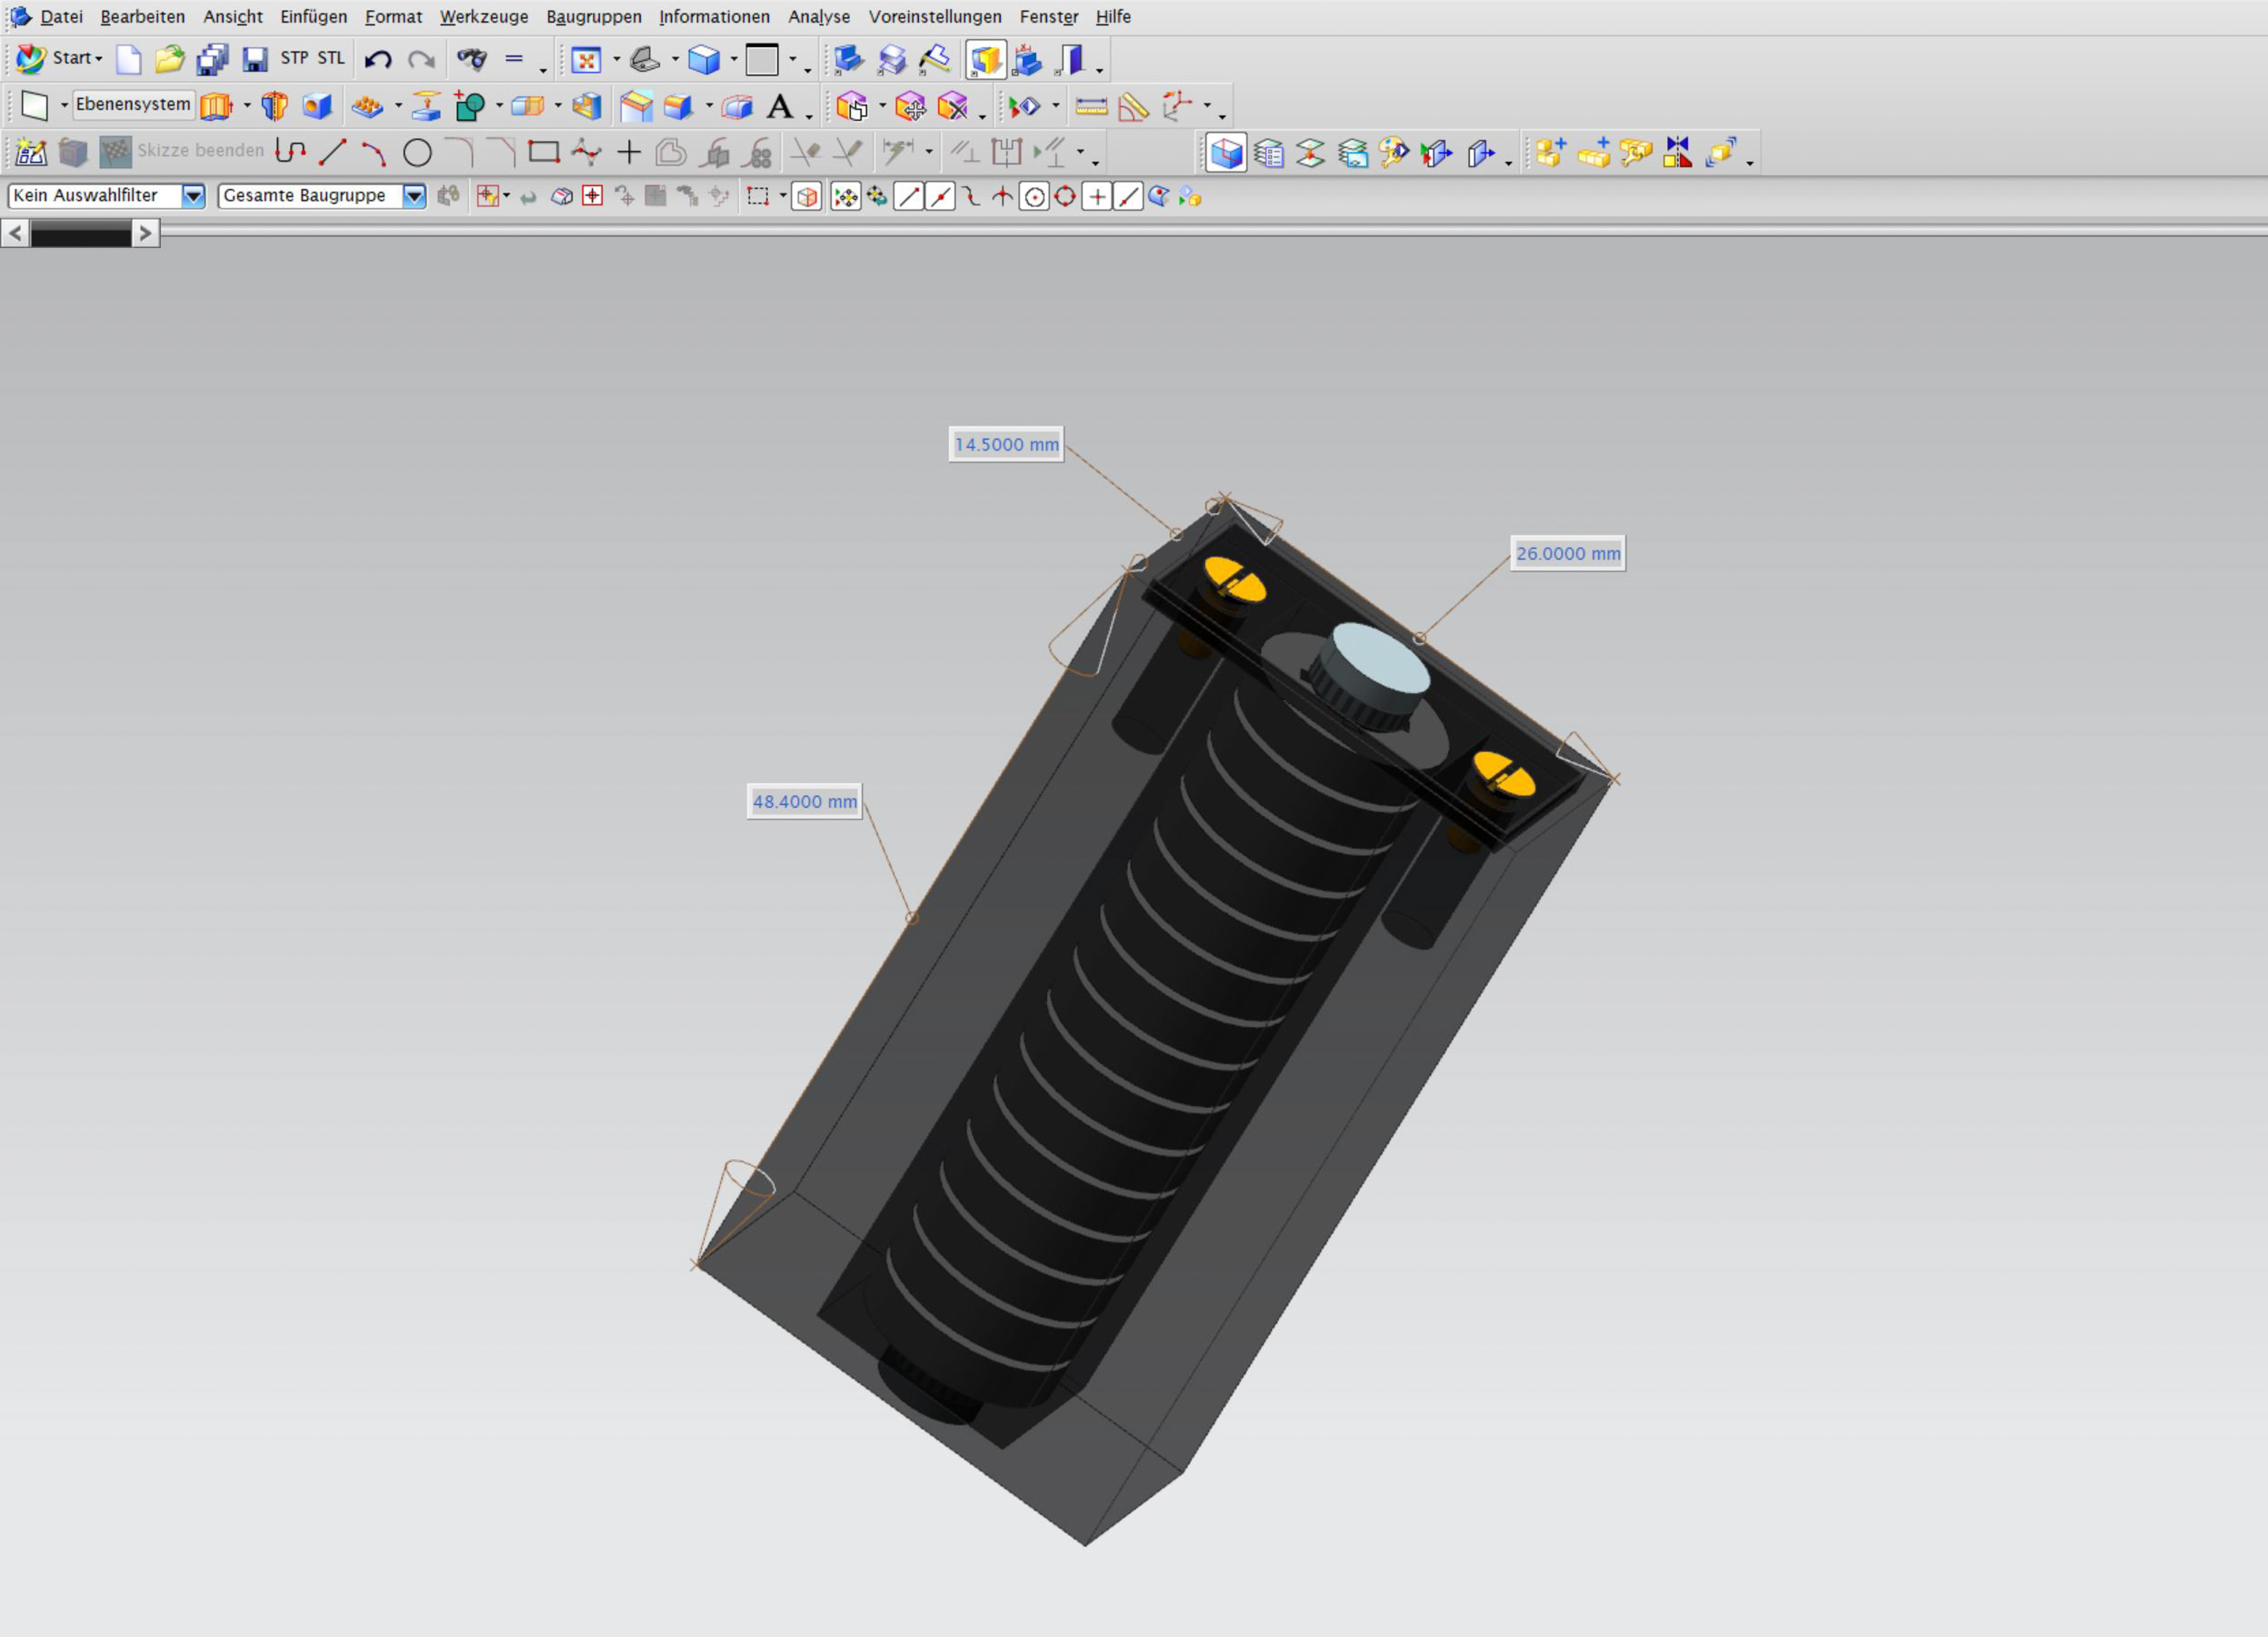Toggle the cube selection button beside rectangle select
The width and height of the screenshot is (2268, 1637).
click(806, 197)
